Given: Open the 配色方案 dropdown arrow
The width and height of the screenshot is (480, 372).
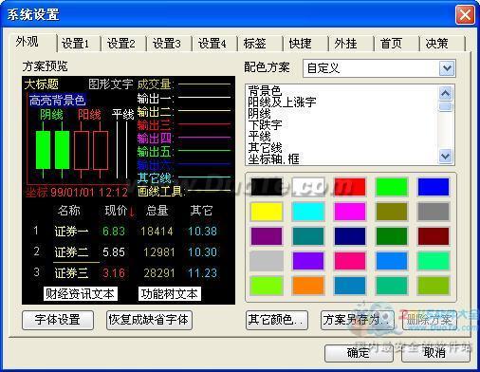Looking at the screenshot, I should 447,68.
